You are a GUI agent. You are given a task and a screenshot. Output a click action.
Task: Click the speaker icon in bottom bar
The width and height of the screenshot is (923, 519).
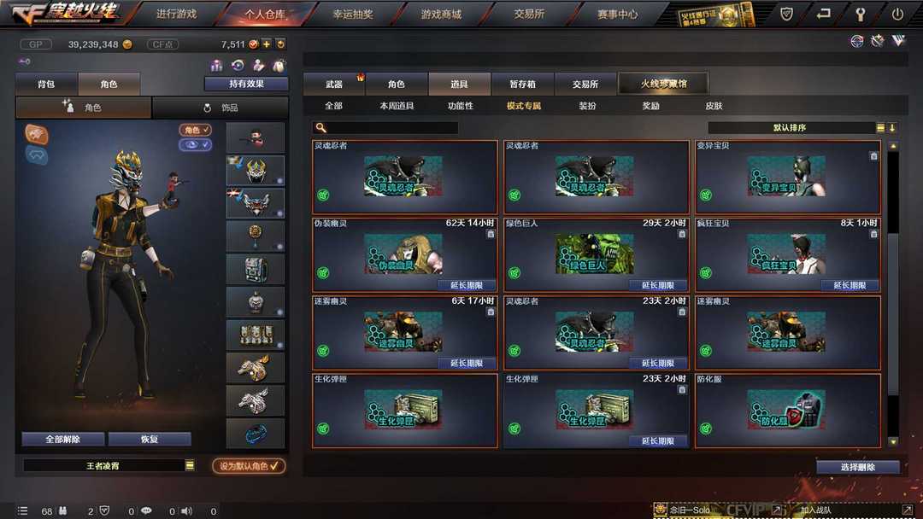pos(186,510)
